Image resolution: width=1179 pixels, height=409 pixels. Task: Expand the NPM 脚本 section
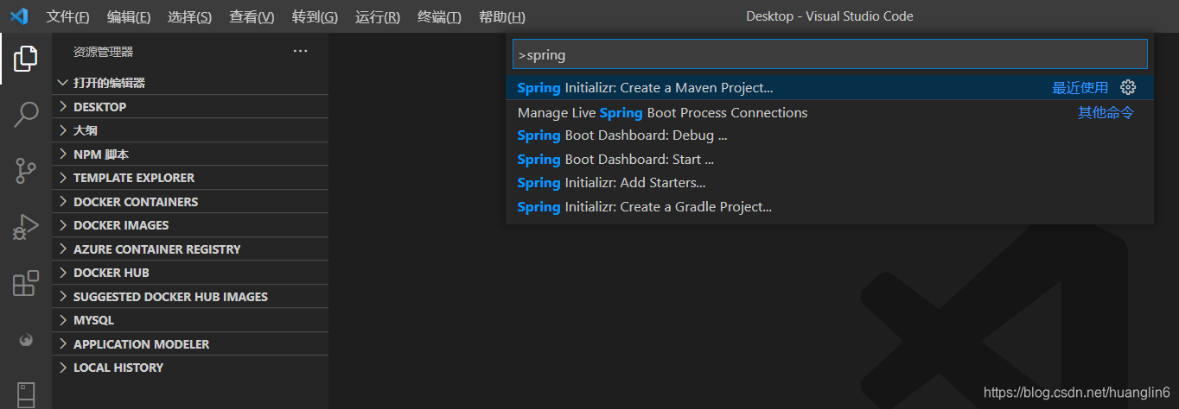pyautogui.click(x=190, y=154)
